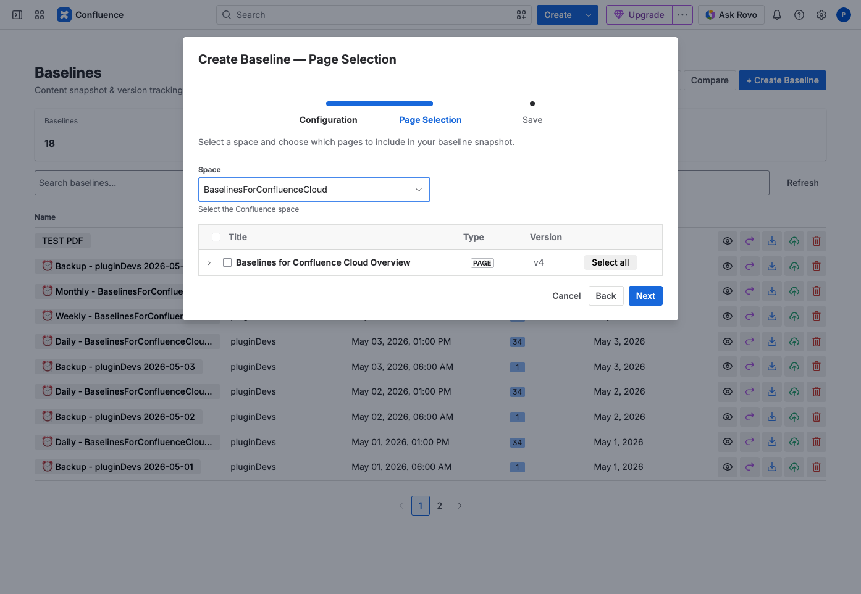Focus the top Search field
This screenshot has height=594, width=861.
374,15
